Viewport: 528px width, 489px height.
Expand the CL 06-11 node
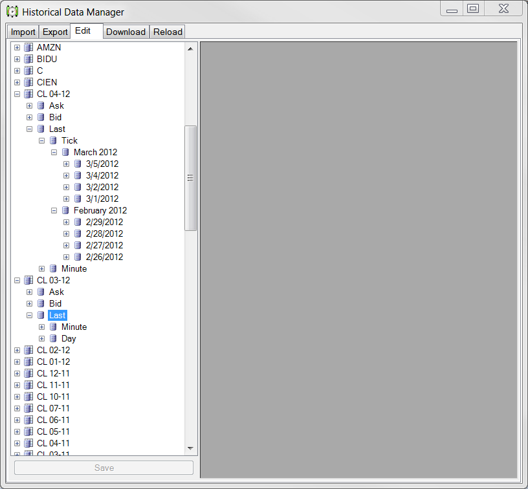pyautogui.click(x=17, y=420)
